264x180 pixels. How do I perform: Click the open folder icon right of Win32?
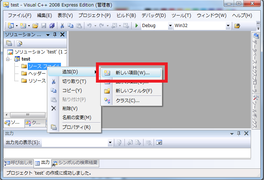[x=237, y=26]
